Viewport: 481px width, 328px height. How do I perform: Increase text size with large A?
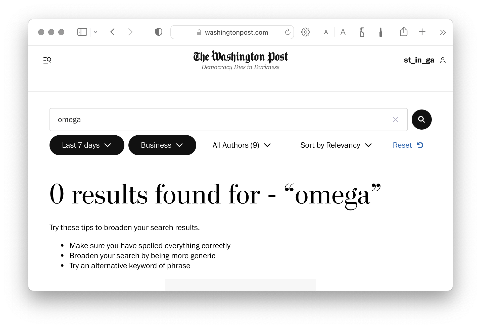point(343,32)
